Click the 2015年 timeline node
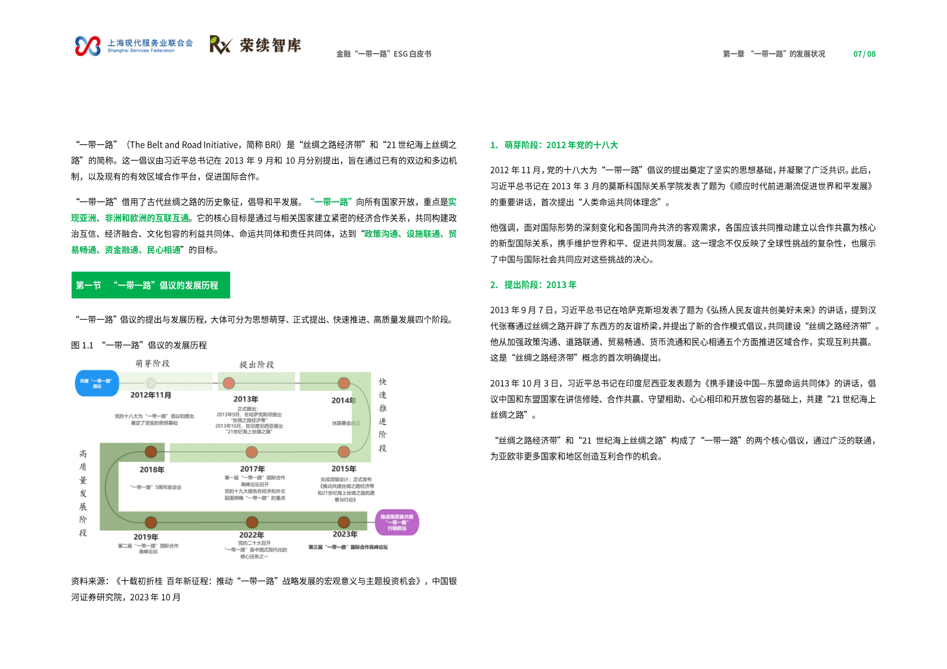 [343, 452]
